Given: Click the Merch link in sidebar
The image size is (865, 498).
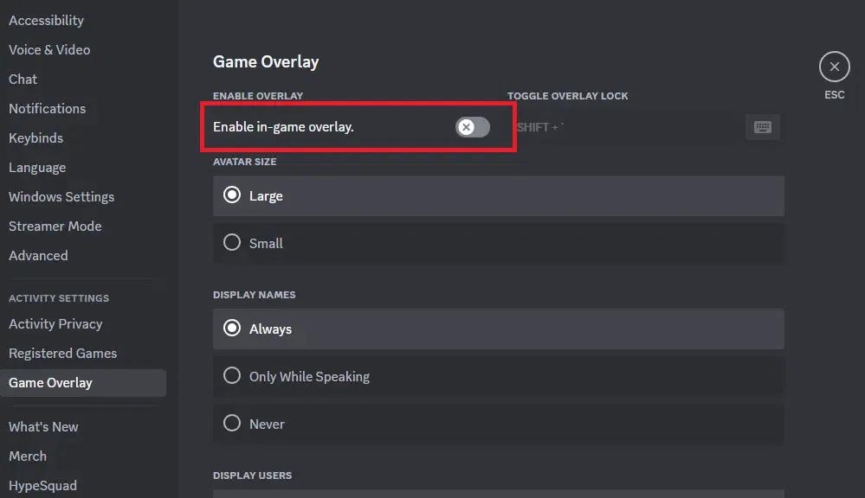Looking at the screenshot, I should pyautogui.click(x=28, y=456).
